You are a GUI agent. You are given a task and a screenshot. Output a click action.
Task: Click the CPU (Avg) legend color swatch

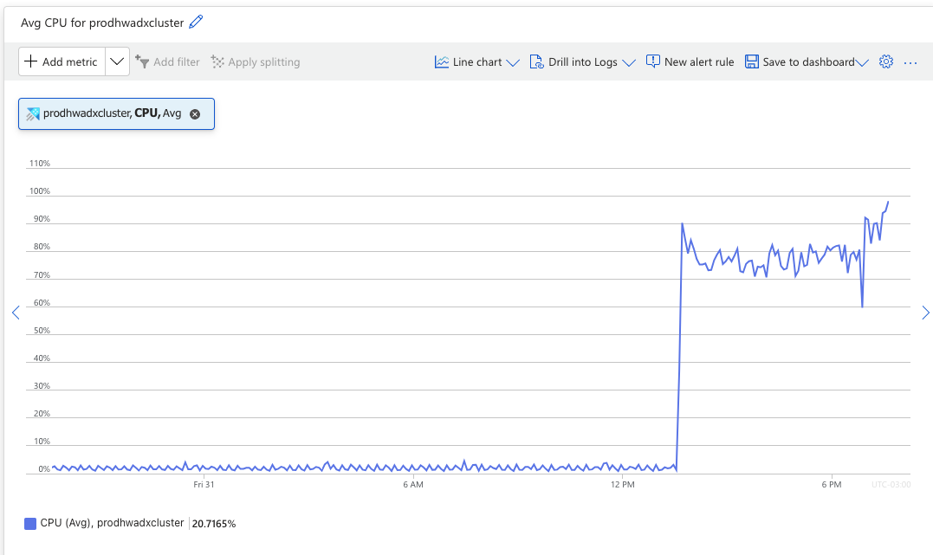(x=30, y=524)
